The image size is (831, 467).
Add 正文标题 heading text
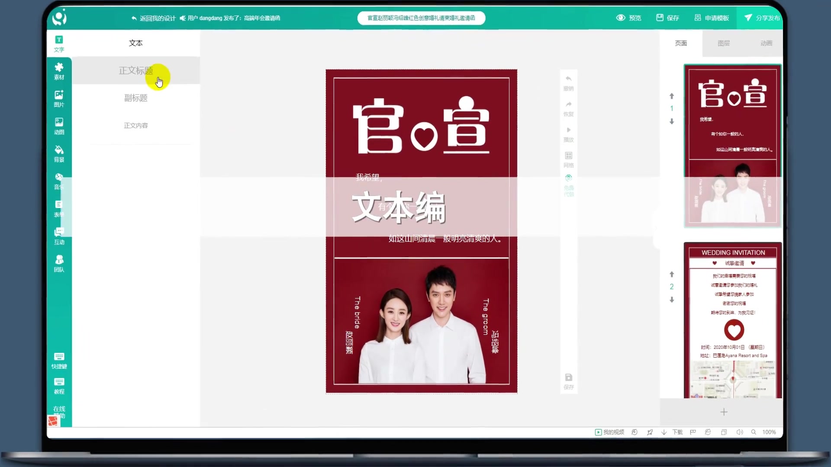(136, 70)
